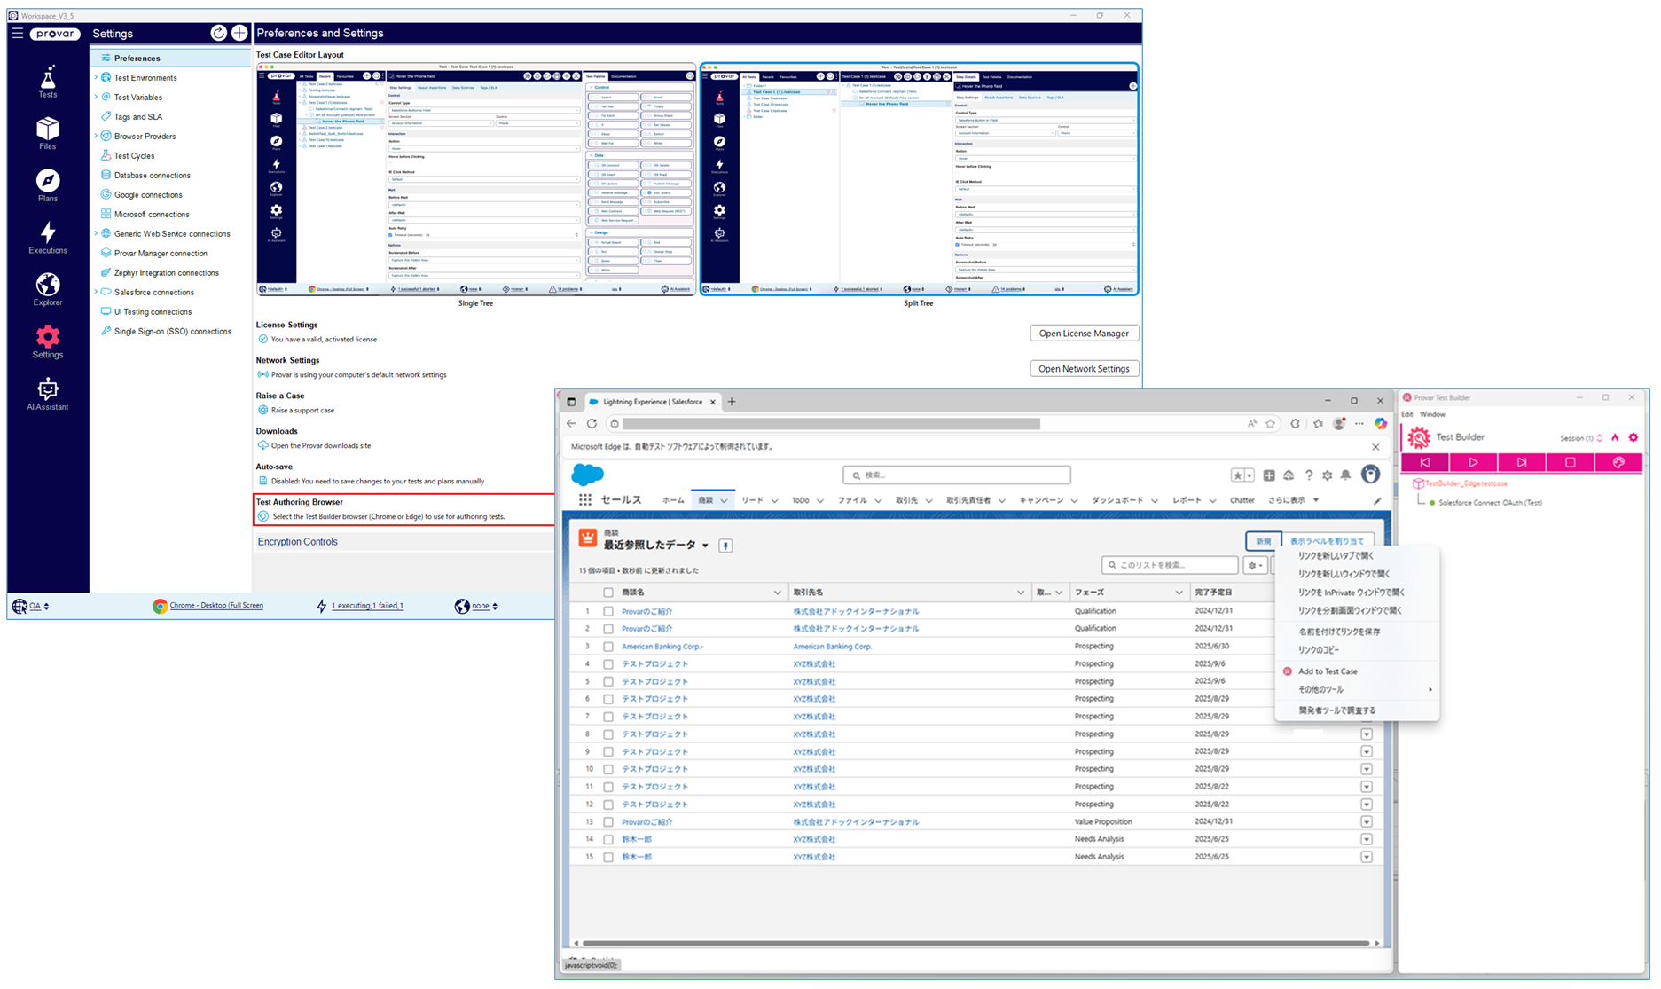The image size is (1661, 989).
Task: Select the Split Tree layout thumbnail
Action: pyautogui.click(x=919, y=178)
